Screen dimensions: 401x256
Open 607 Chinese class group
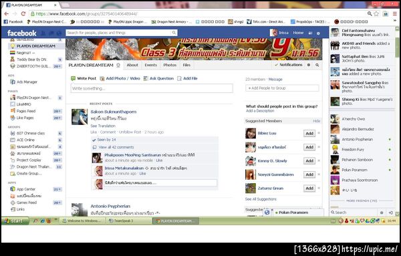click(31, 133)
